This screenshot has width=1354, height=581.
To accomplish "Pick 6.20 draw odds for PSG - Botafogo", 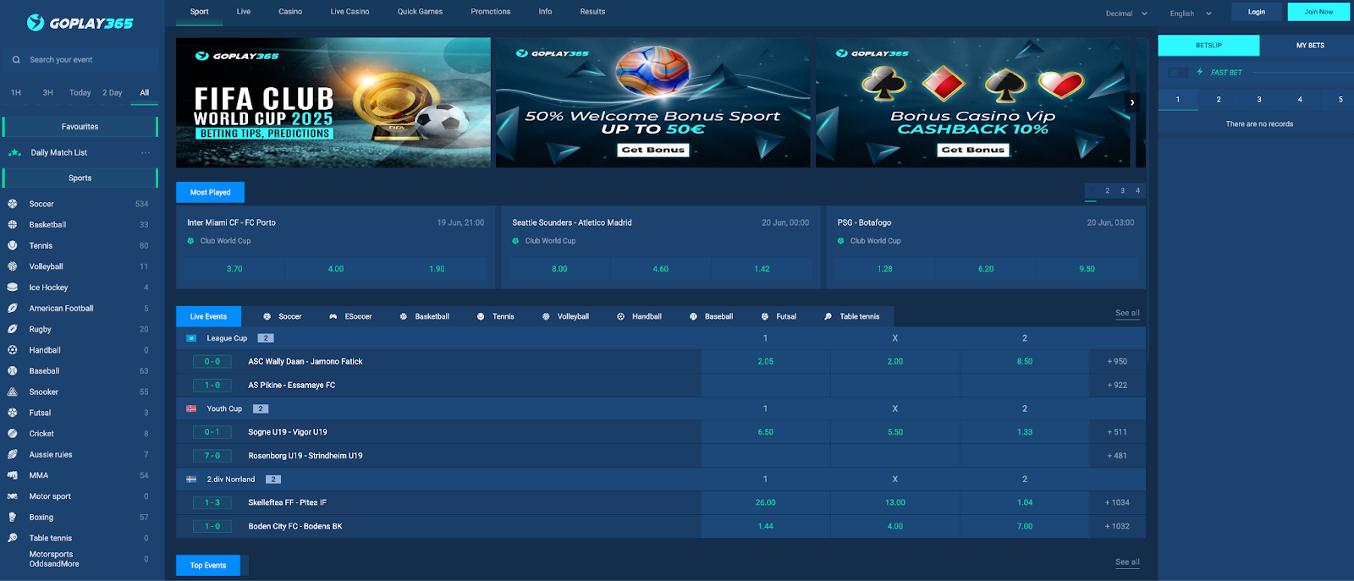I will pos(986,269).
